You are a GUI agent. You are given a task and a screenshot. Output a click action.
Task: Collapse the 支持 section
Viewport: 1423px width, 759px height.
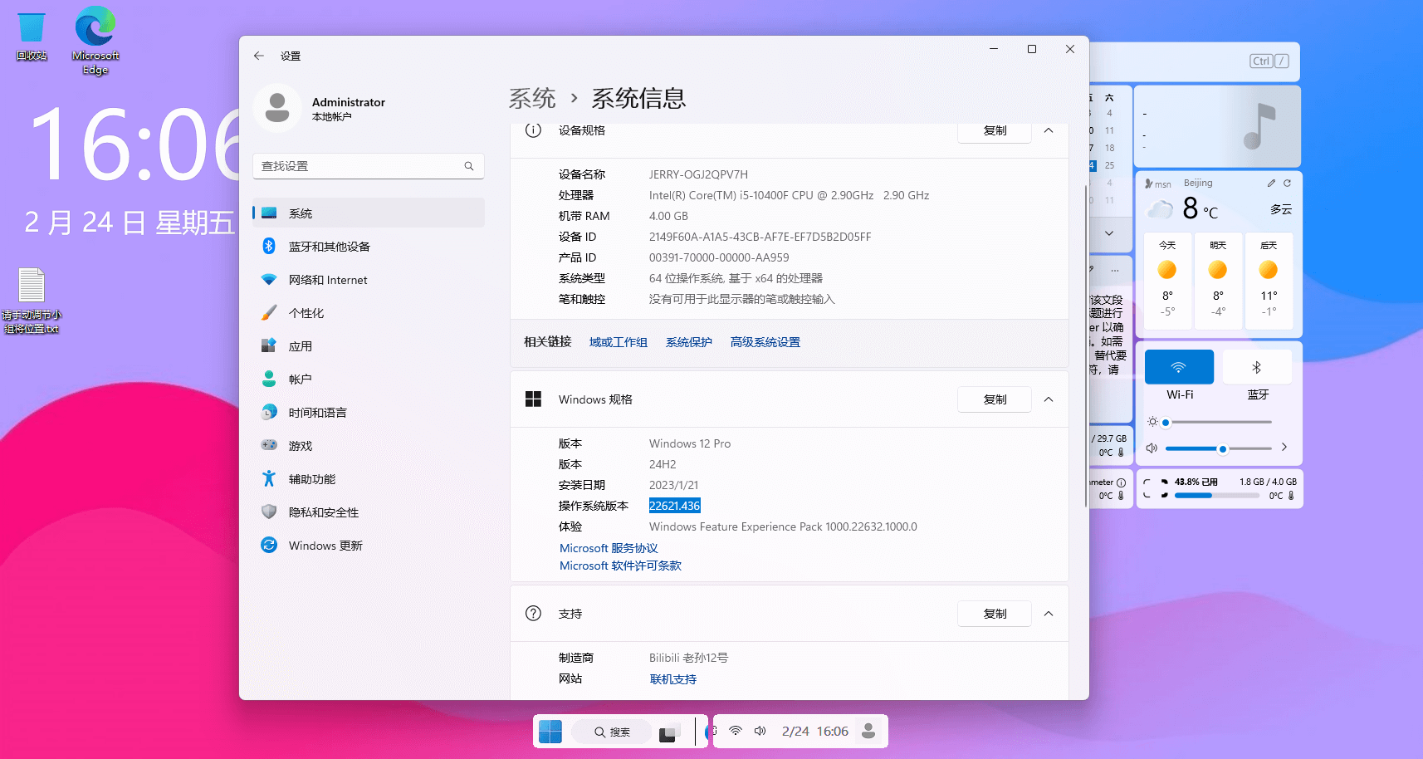(x=1049, y=614)
